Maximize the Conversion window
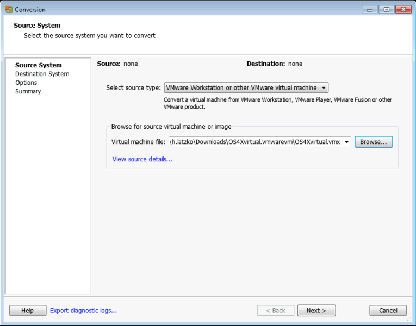Screen dimensions: 416x326 click(387, 9)
